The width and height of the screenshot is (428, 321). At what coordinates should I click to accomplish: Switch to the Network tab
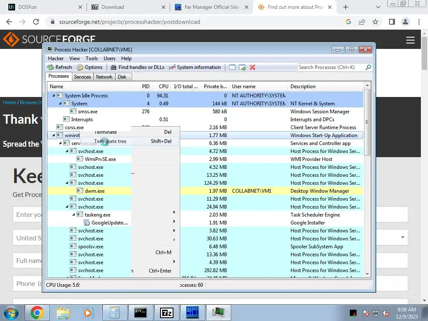point(104,77)
